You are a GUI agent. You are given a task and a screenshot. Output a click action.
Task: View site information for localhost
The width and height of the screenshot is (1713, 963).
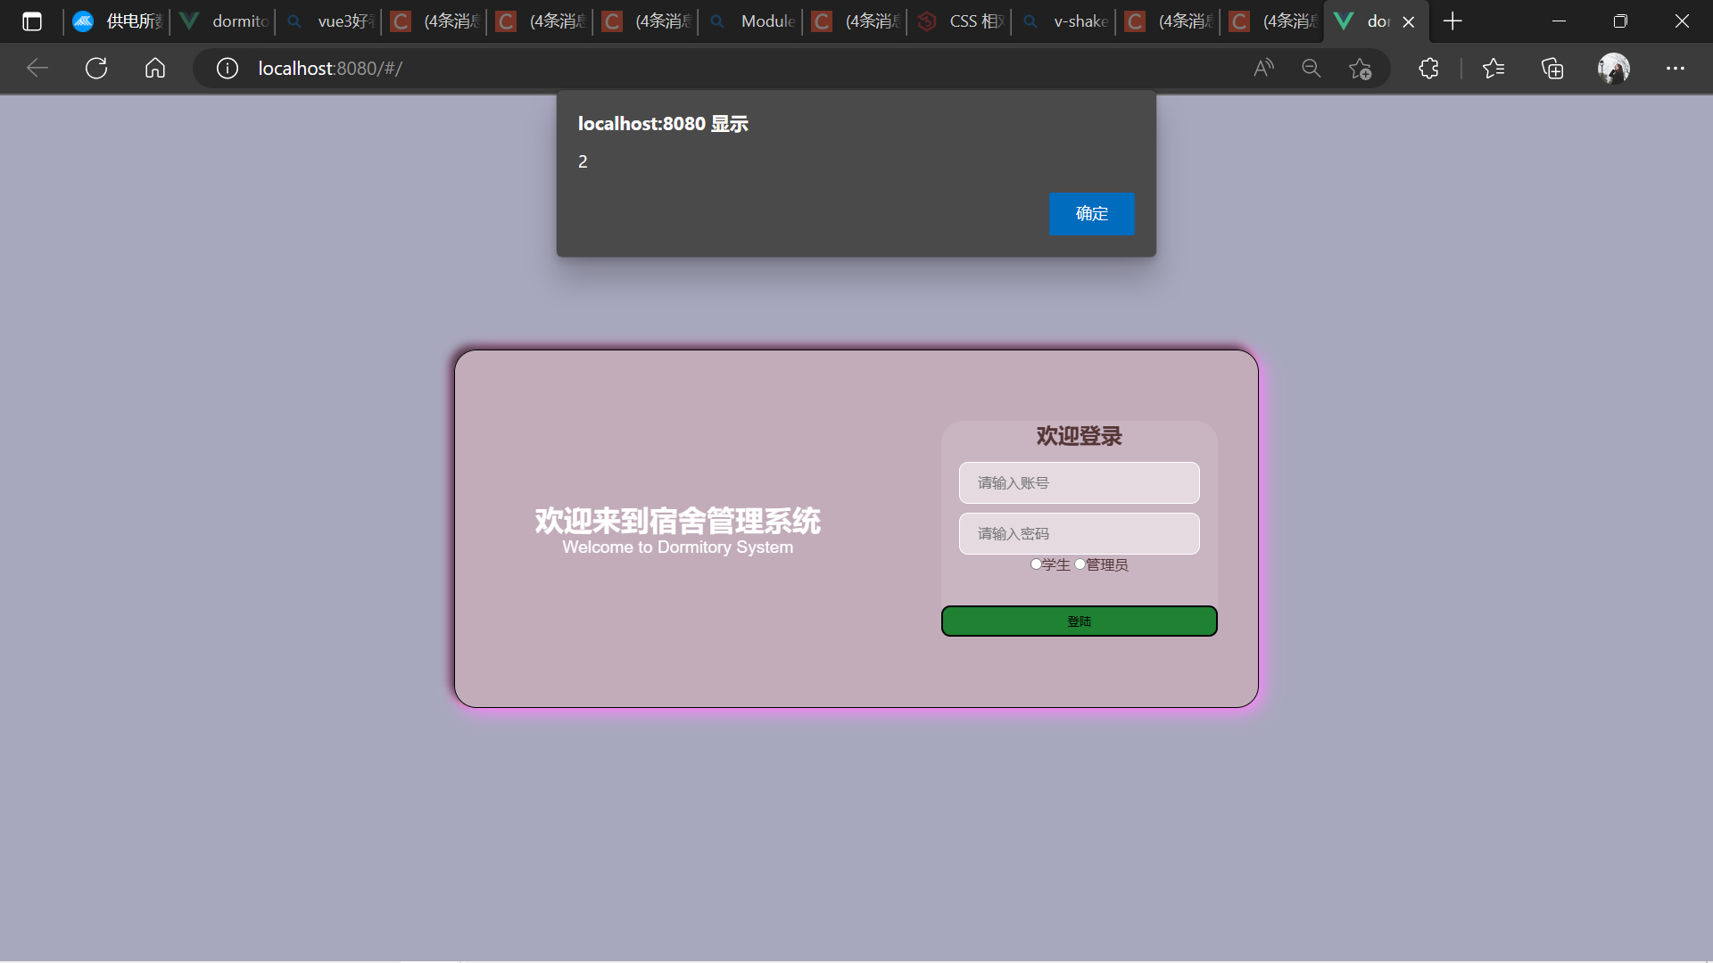pos(227,68)
